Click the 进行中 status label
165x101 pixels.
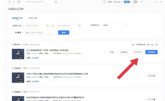[17, 45]
